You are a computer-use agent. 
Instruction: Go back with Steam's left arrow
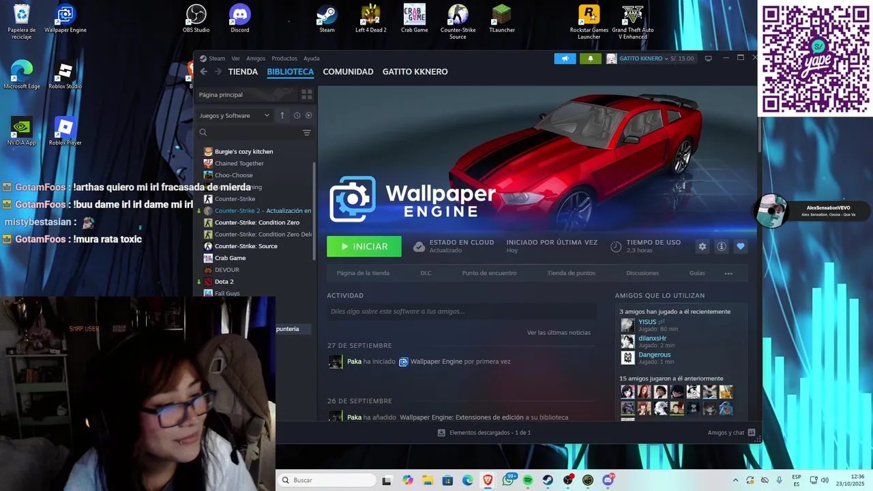(x=203, y=72)
